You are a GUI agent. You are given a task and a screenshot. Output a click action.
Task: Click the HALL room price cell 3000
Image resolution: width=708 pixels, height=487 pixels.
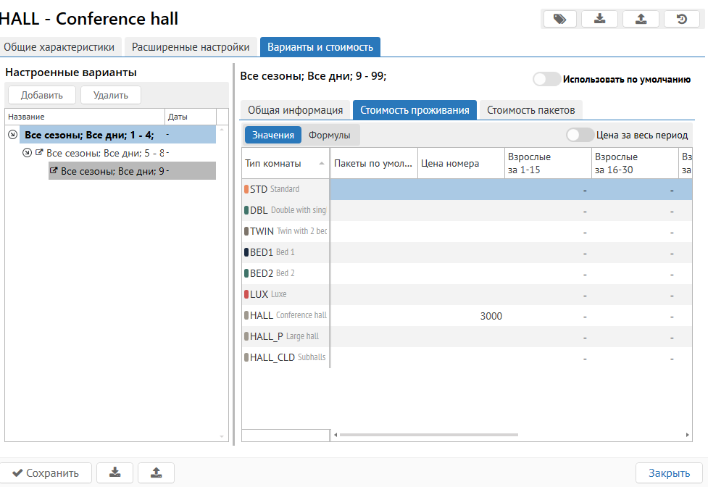[x=461, y=316]
